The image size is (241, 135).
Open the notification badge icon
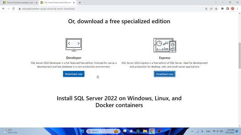click(x=237, y=131)
